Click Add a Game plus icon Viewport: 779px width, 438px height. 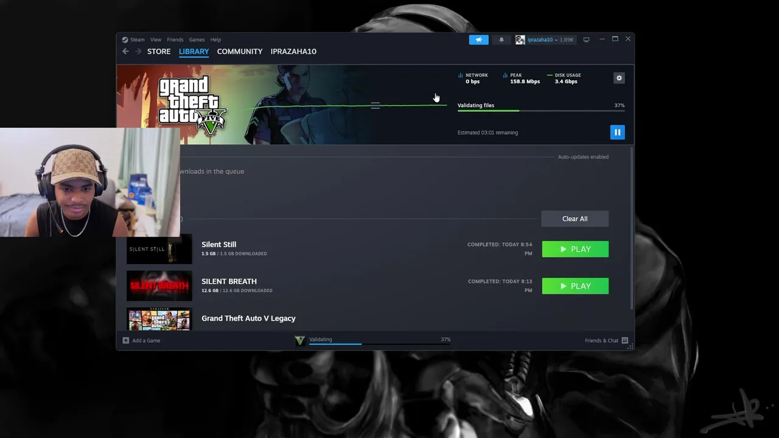click(x=126, y=341)
